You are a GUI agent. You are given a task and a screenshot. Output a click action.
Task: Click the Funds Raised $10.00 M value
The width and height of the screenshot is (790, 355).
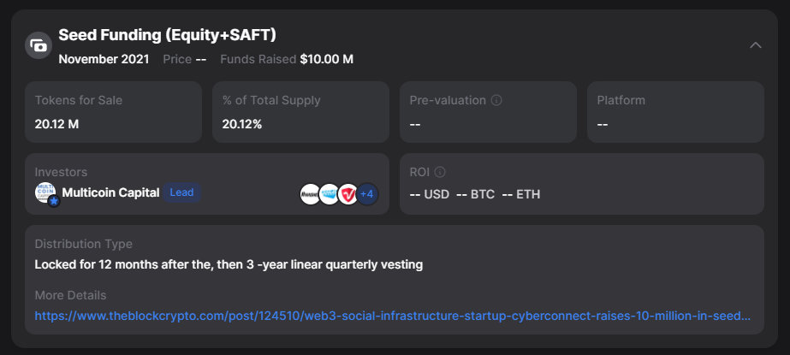(x=326, y=59)
